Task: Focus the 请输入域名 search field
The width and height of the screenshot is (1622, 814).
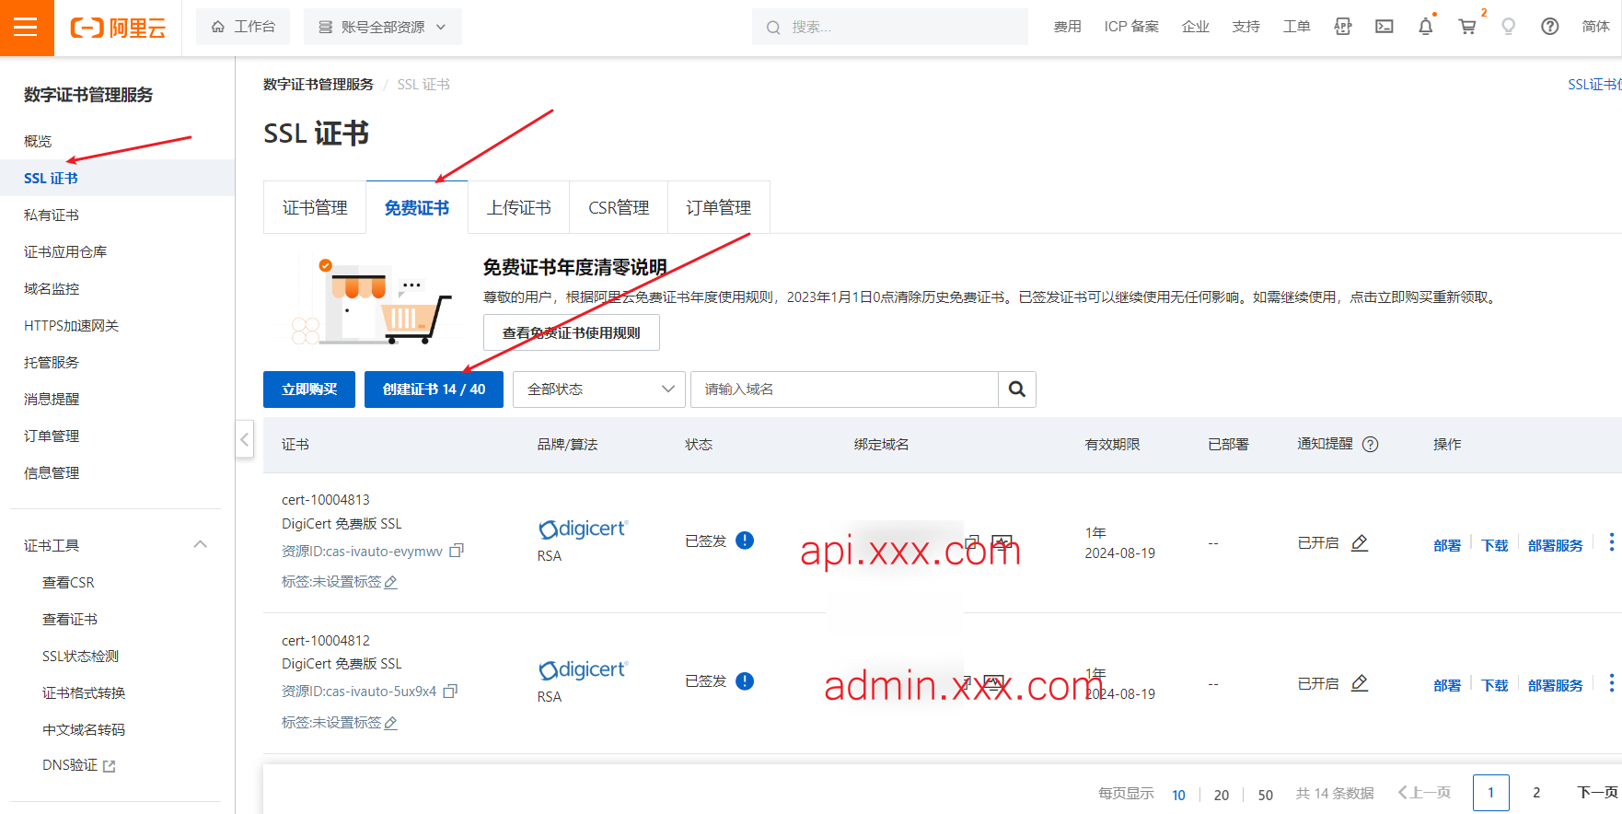Action: (844, 390)
